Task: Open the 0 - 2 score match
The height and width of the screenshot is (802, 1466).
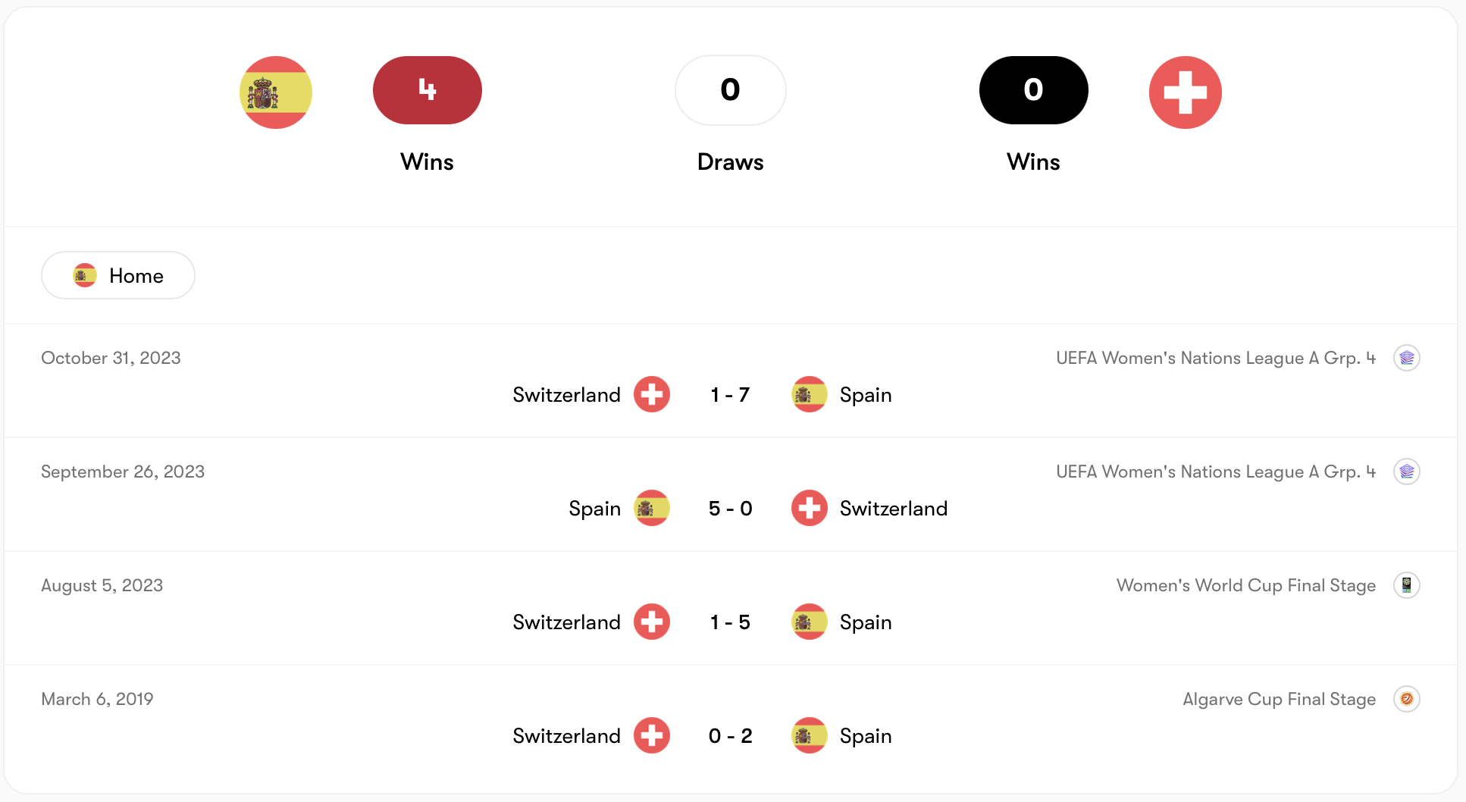Action: pyautogui.click(x=730, y=736)
